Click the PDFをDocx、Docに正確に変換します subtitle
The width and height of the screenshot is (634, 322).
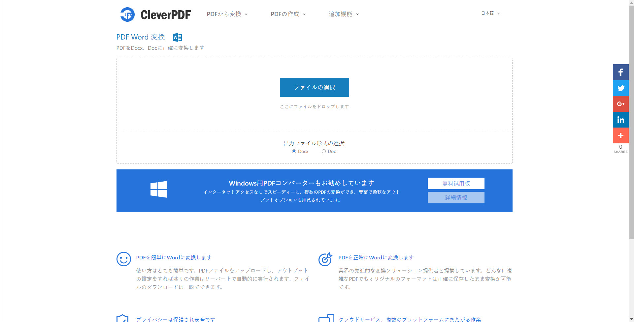point(160,48)
